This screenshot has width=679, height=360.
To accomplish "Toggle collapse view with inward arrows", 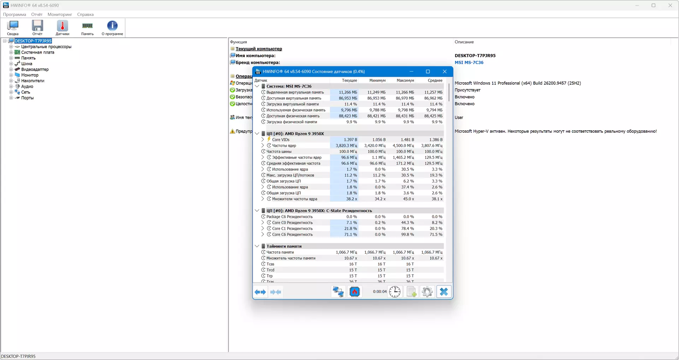I will [276, 292].
